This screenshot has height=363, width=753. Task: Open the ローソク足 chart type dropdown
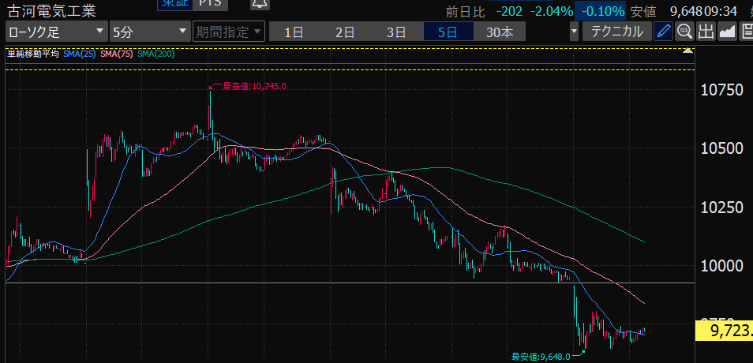pyautogui.click(x=55, y=32)
